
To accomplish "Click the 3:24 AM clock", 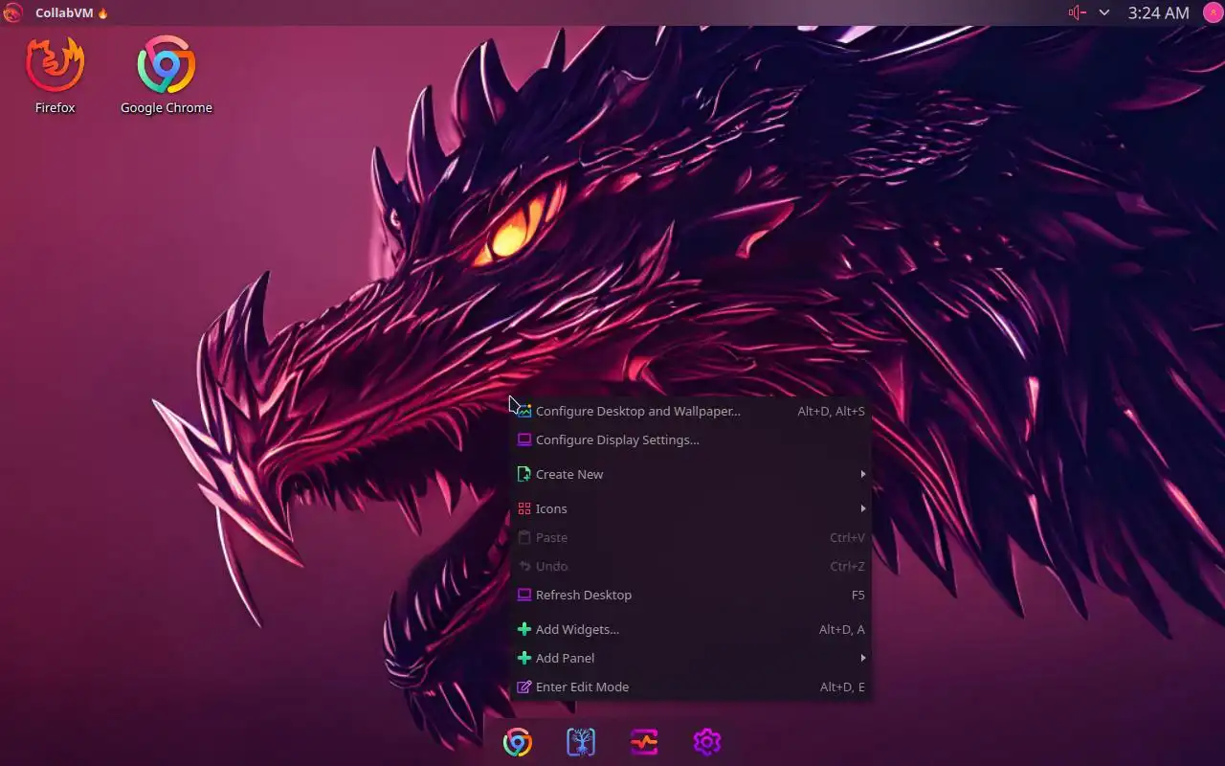I will tap(1158, 12).
